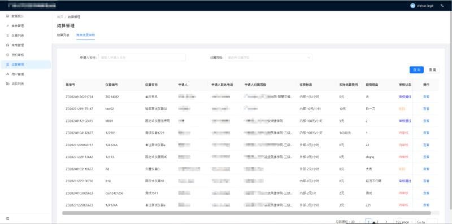The image size is (452, 224).
Task: Click the instrument code test02
Action: pos(110,109)
